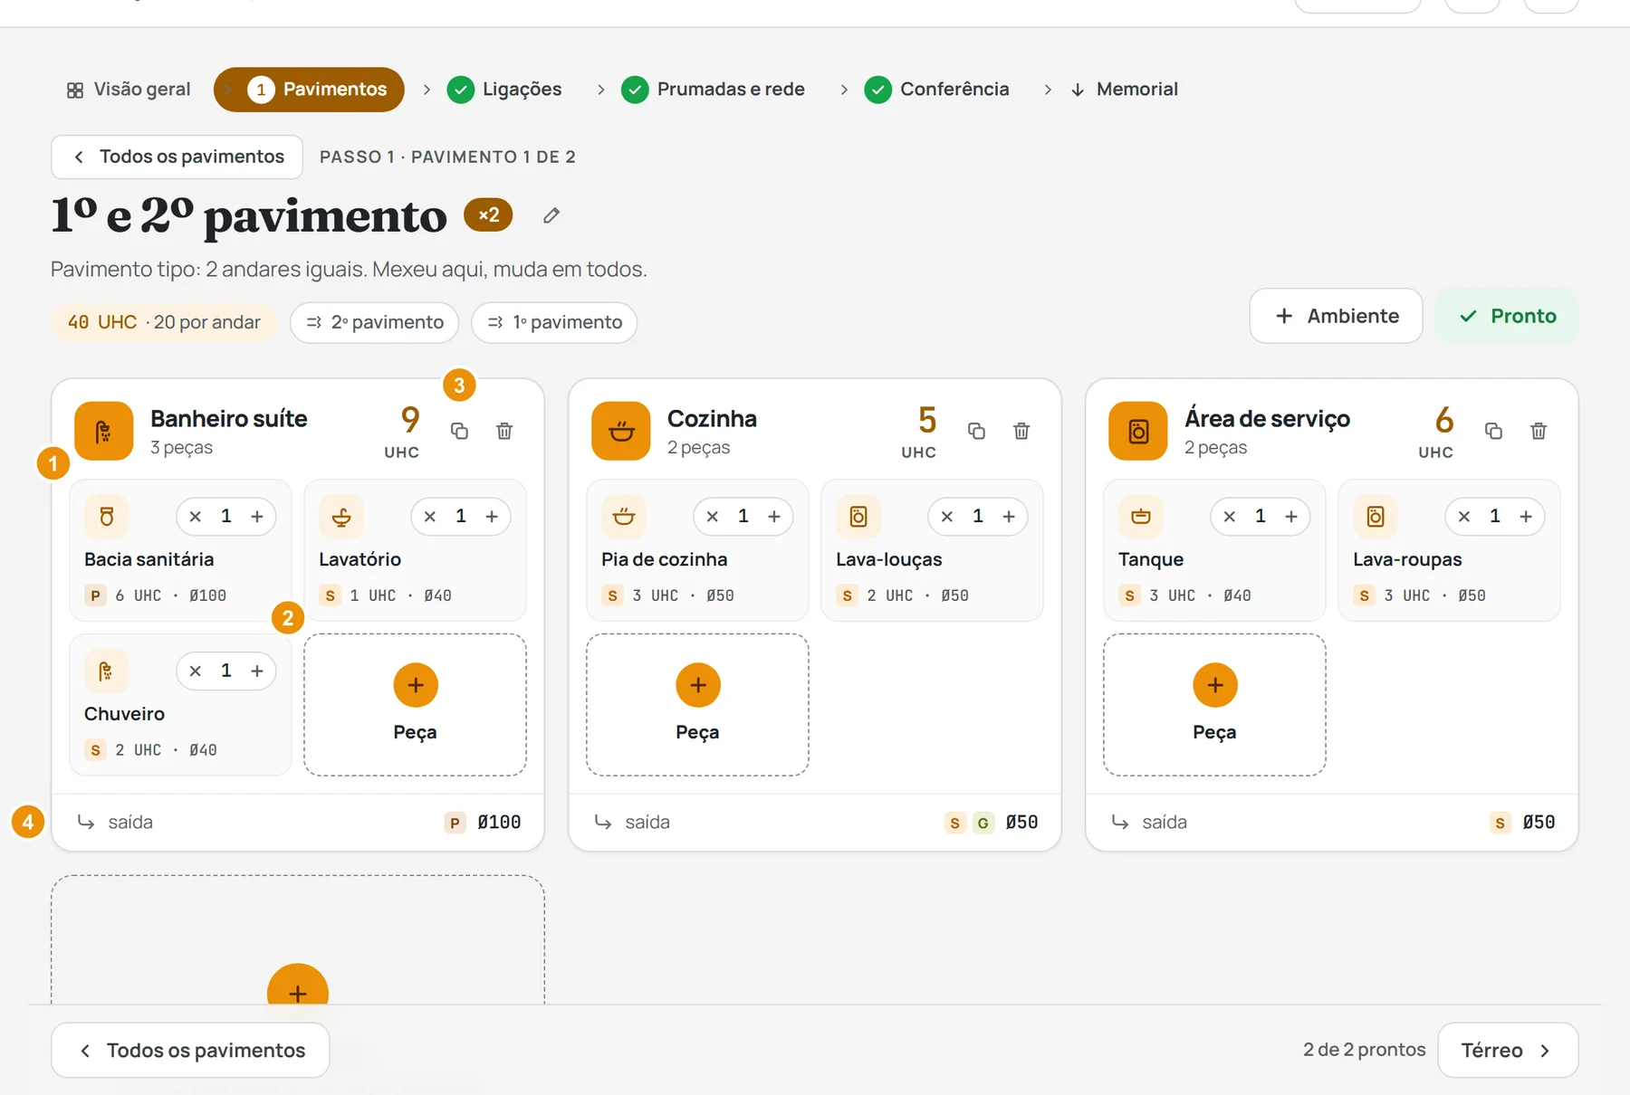
Task: Click the Bacia sanitária toilet icon
Action: (x=107, y=517)
